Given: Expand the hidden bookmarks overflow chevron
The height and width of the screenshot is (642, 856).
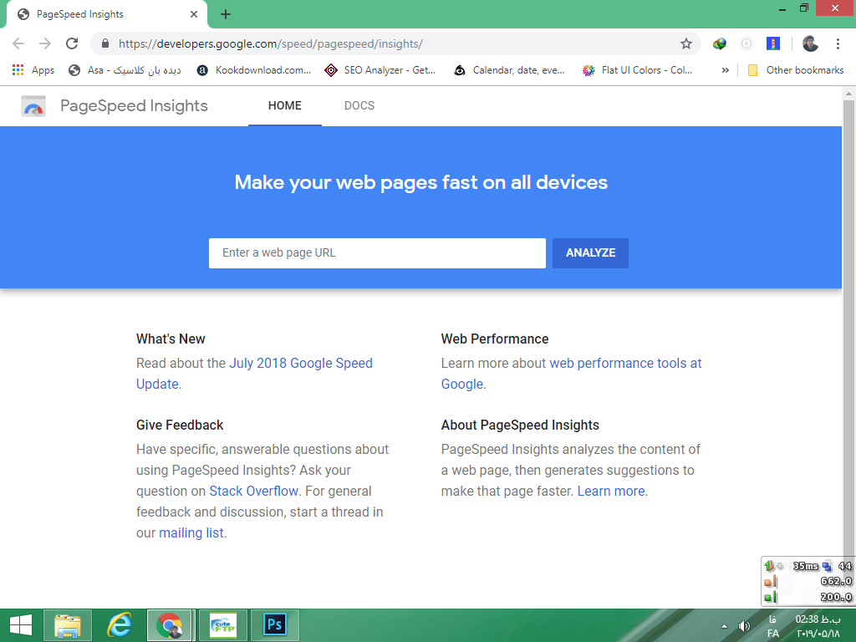Looking at the screenshot, I should [x=725, y=70].
